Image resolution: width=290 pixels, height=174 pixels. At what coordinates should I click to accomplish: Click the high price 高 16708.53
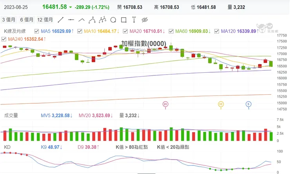(167, 7)
